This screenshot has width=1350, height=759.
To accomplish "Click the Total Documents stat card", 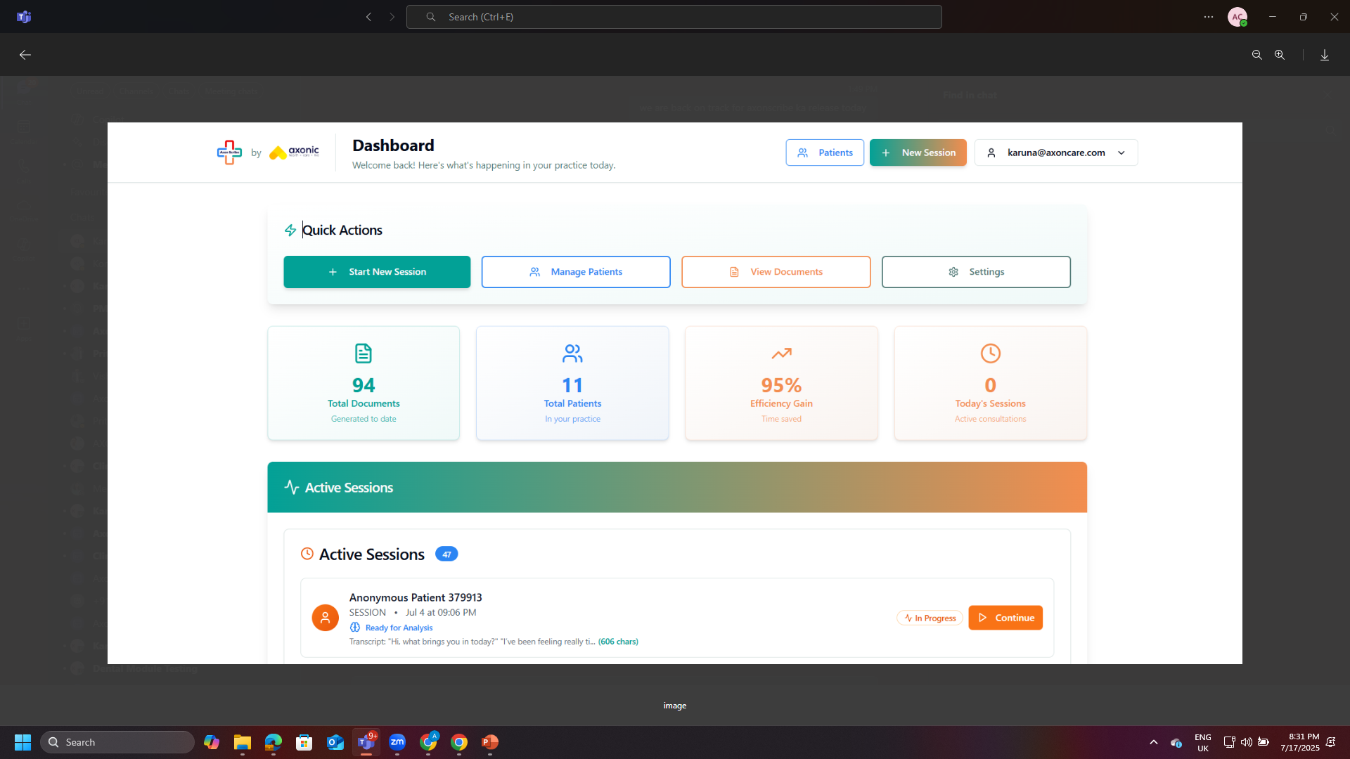I will point(364,383).
